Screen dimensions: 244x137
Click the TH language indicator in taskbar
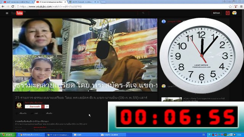[204, 135]
